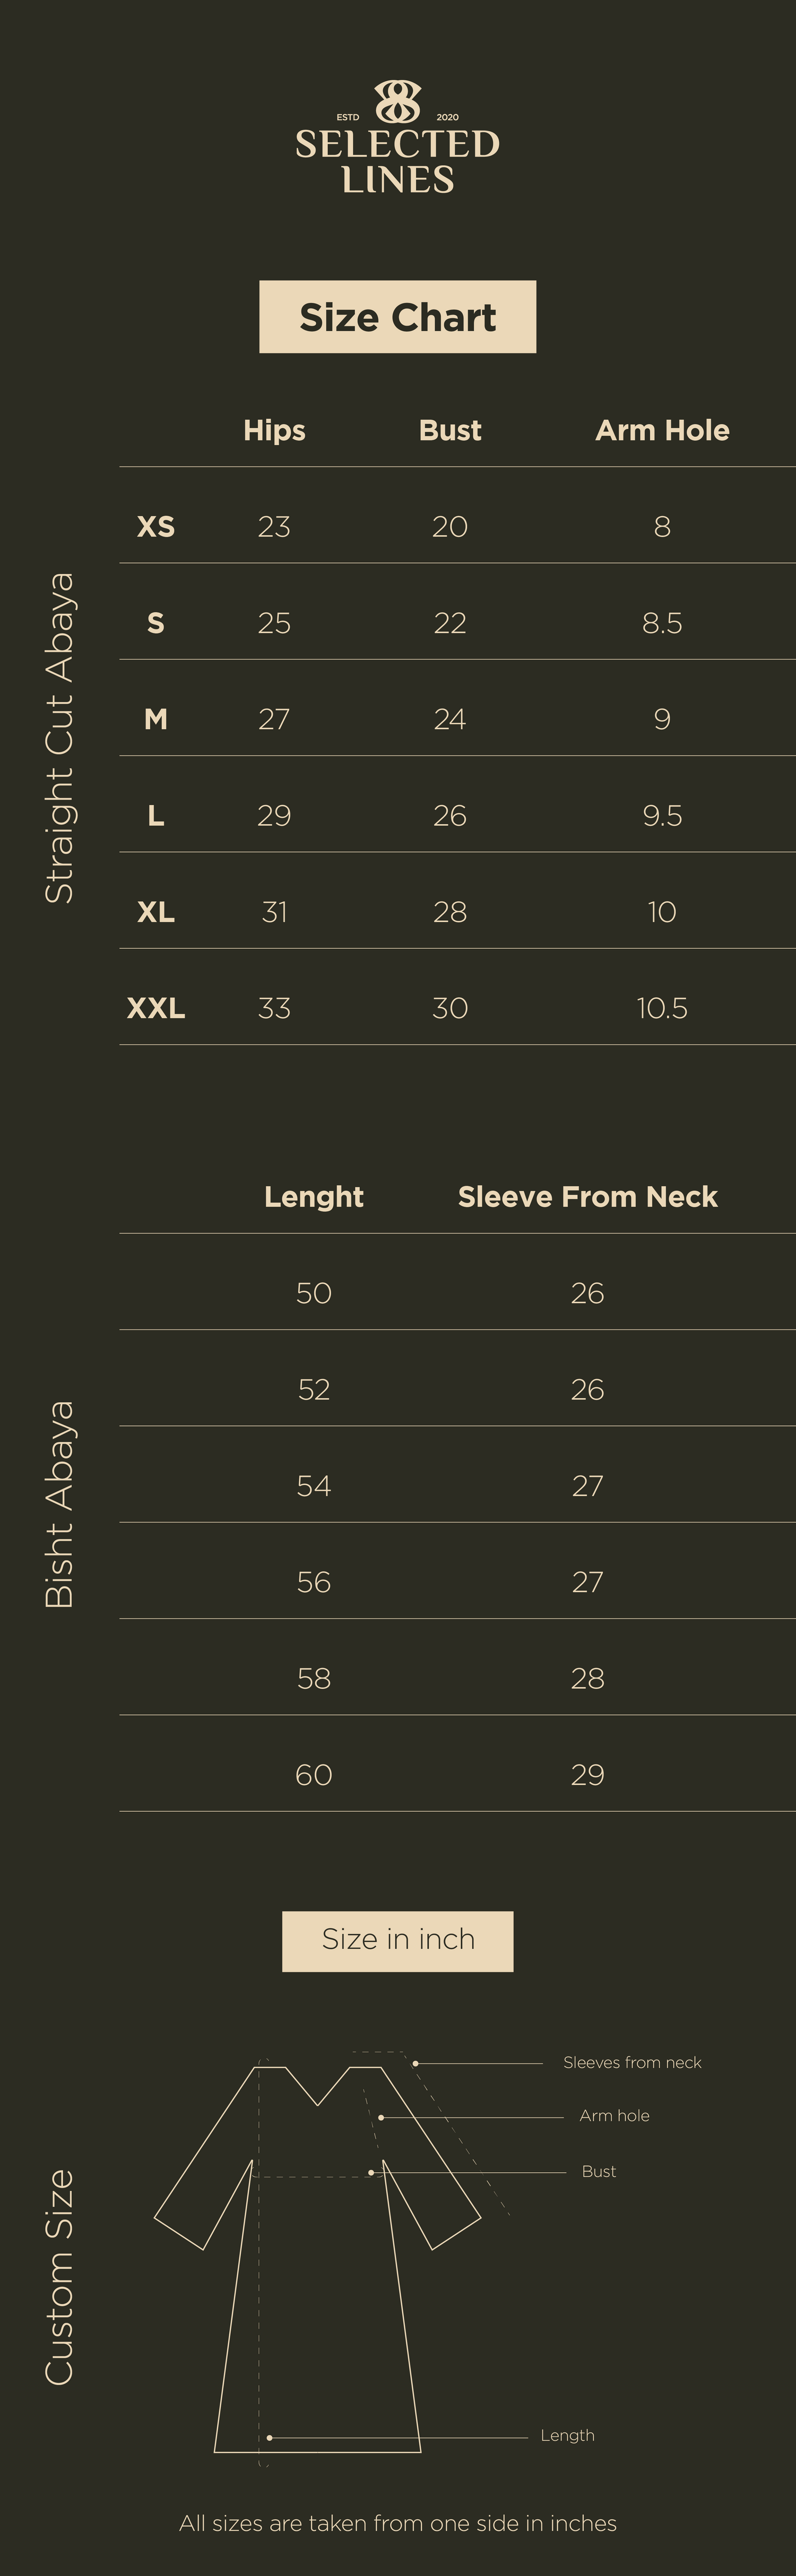Click the Selected Lines logo emblem
796x2576 pixels.
pyautogui.click(x=397, y=103)
